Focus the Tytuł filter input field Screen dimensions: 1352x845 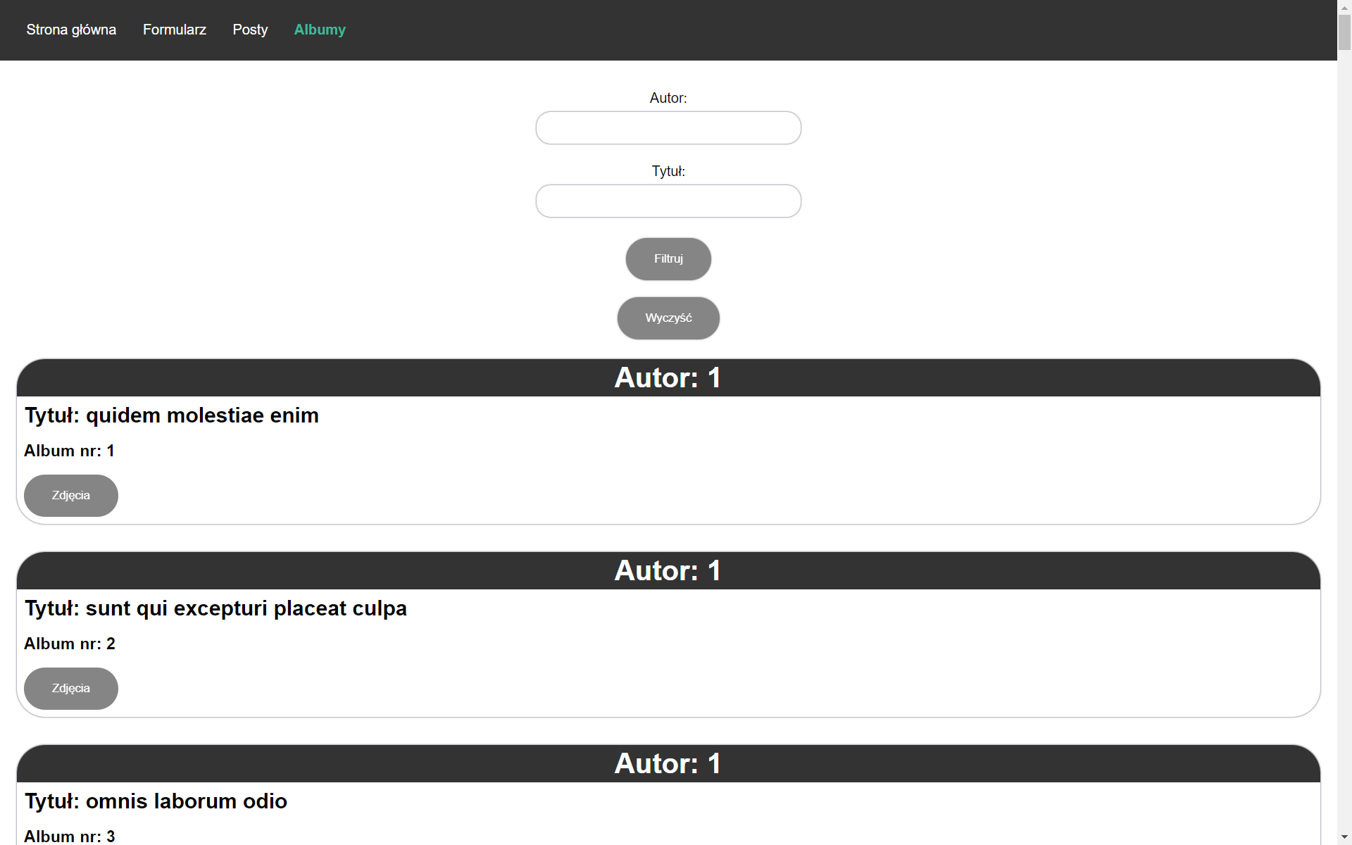[668, 201]
